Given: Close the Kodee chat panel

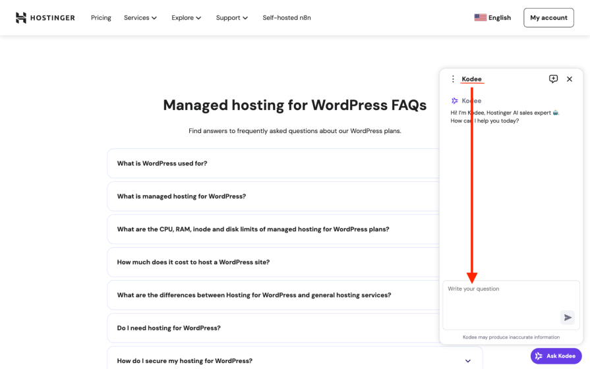Looking at the screenshot, I should click(570, 79).
